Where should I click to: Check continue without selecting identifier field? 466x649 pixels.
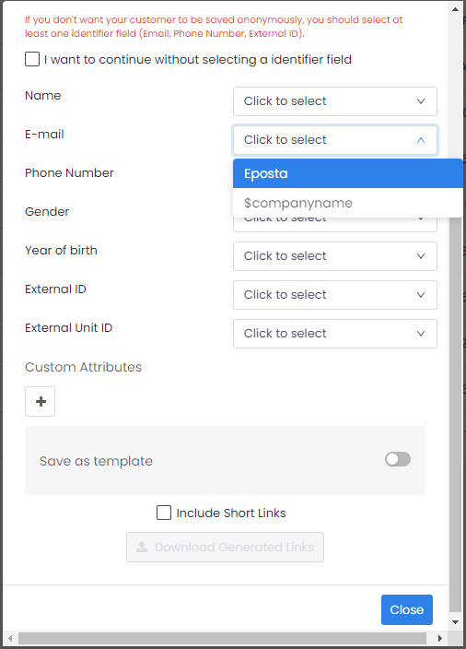click(32, 59)
